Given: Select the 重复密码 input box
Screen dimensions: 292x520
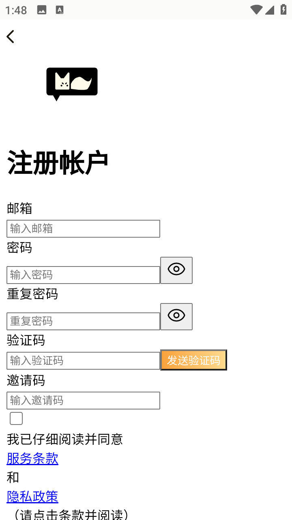Looking at the screenshot, I should pyautogui.click(x=83, y=321).
